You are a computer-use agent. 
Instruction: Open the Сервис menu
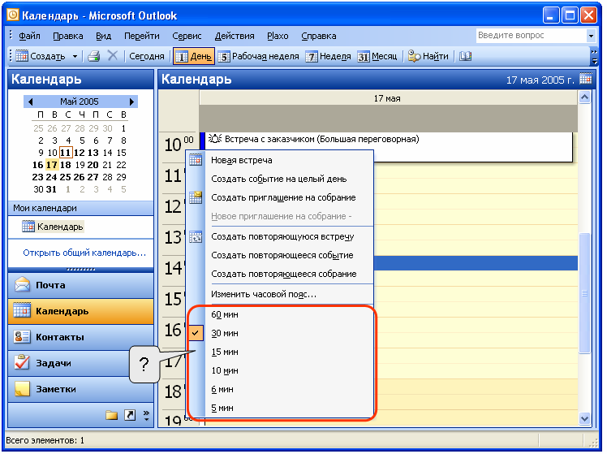click(187, 36)
